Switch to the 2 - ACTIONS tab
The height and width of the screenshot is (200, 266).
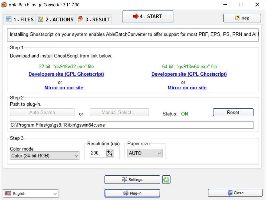(56, 19)
